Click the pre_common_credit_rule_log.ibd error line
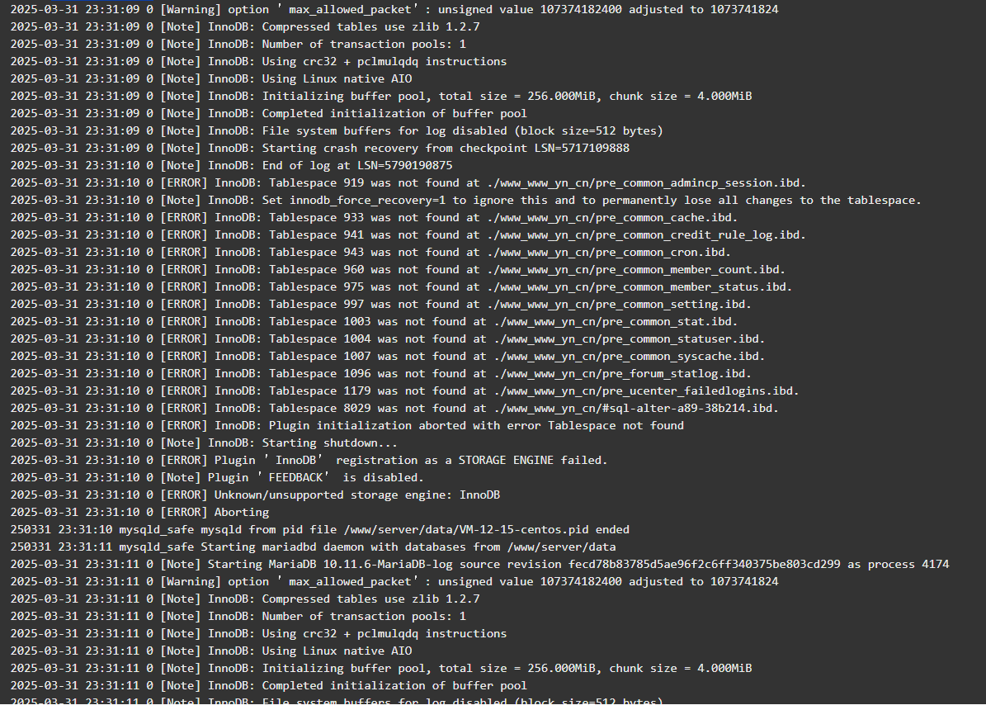This screenshot has height=710, width=986. pyautogui.click(x=408, y=234)
